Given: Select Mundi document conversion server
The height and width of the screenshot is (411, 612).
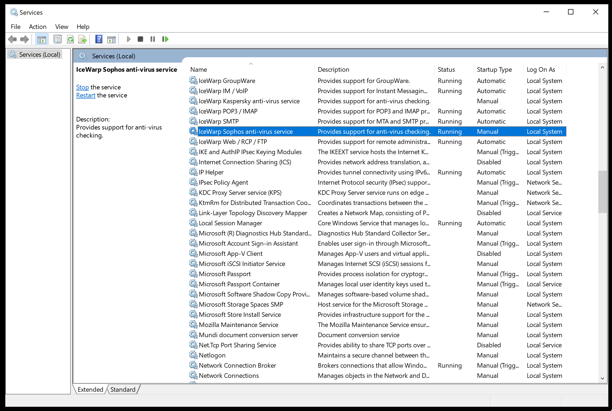Looking at the screenshot, I should tap(377, 335).
